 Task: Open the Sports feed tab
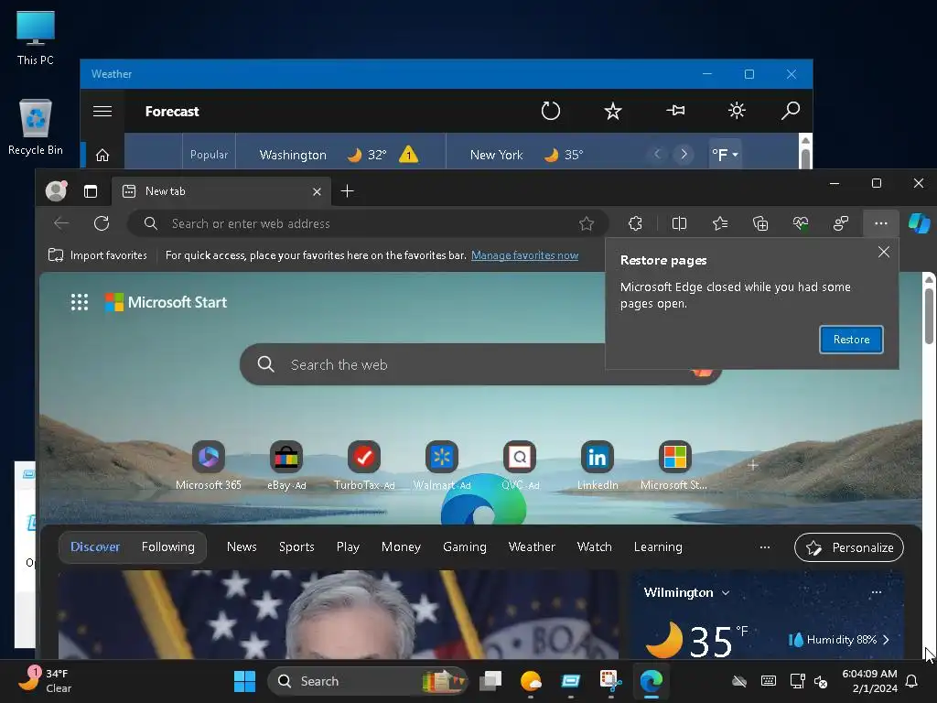point(296,547)
